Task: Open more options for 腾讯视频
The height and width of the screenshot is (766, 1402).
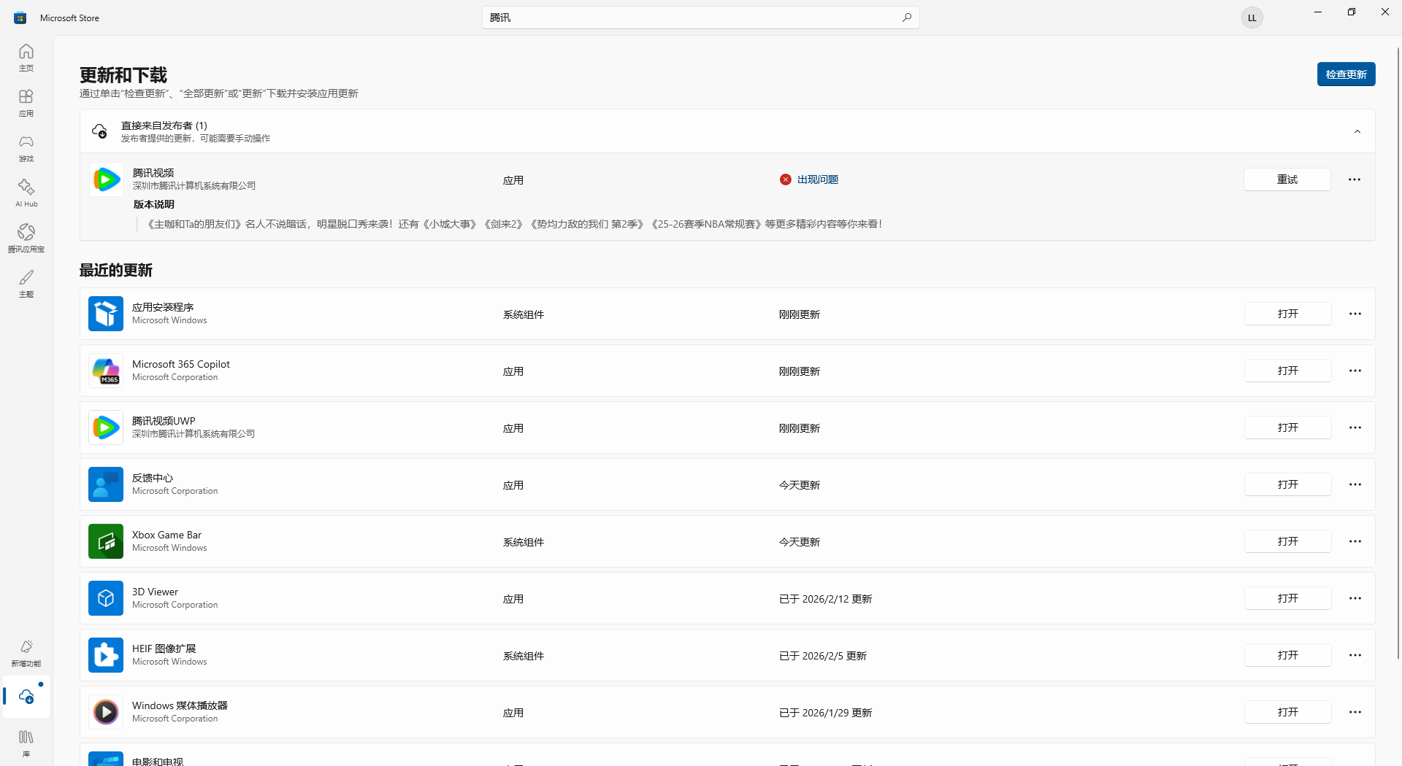Action: tap(1355, 179)
